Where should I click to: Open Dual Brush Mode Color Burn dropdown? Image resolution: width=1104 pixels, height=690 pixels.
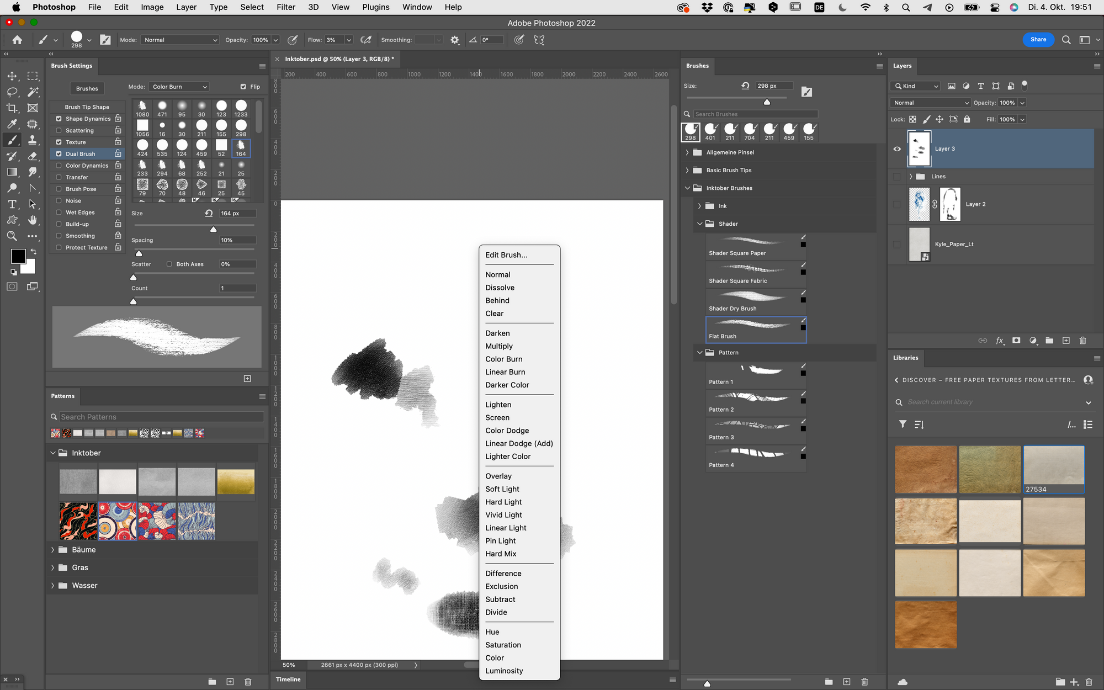(x=179, y=87)
